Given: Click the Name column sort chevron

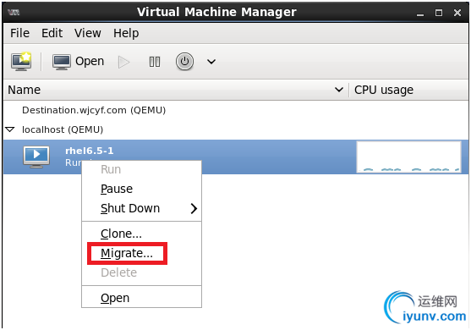Looking at the screenshot, I should coord(339,90).
